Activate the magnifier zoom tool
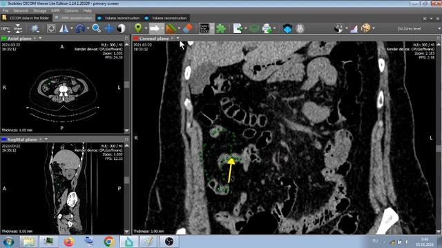 point(97,28)
